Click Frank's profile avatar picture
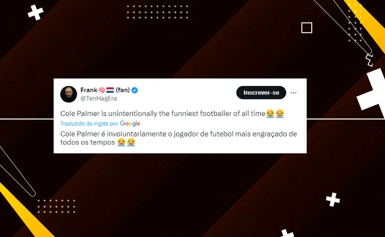Viewport: 385px width, 237px height. pos(69,94)
